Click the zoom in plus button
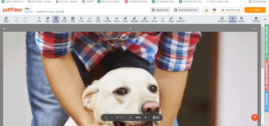Screen dimensions: 269x126 [x=146, y=118]
